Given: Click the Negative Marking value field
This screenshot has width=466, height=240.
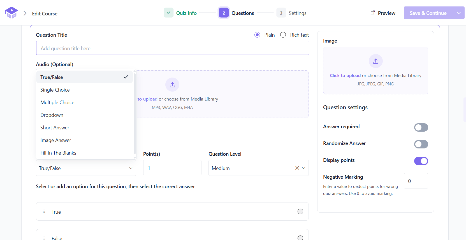Looking at the screenshot, I should (x=416, y=181).
